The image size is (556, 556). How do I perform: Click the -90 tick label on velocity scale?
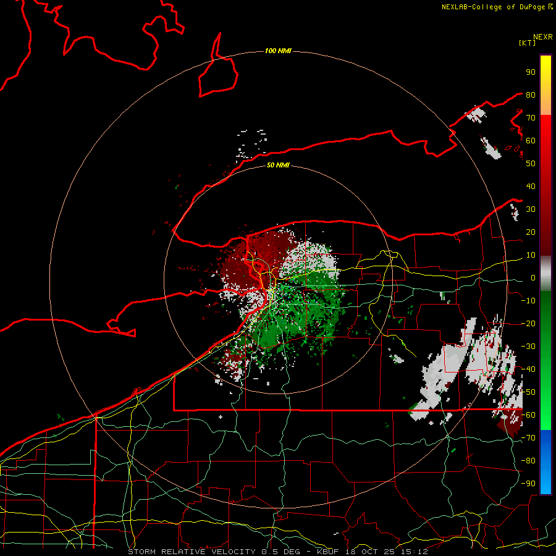(x=528, y=484)
